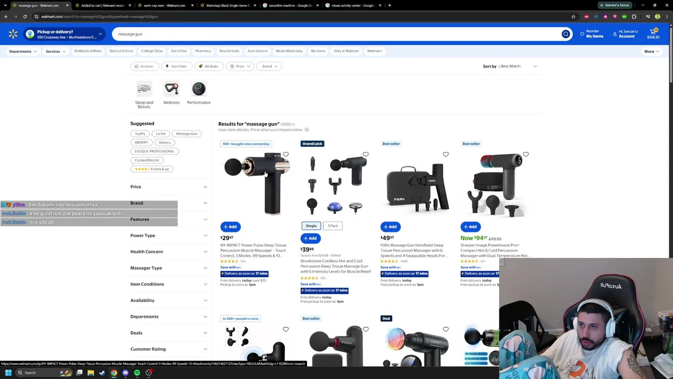Open 'Rollbacks & More' in the navigation bar
Image resolution: width=673 pixels, height=379 pixels.
point(88,51)
